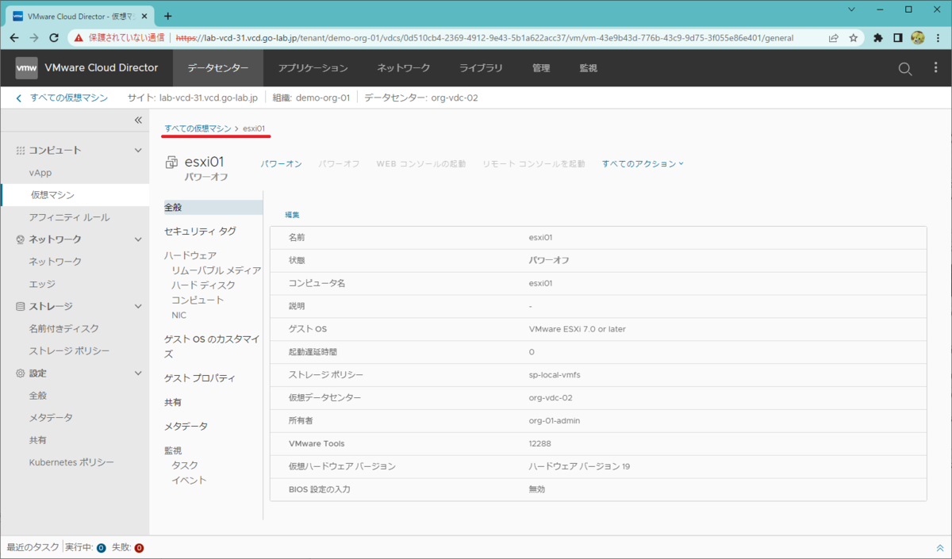
Task: Click browser forward arrow
Action: tap(34, 37)
